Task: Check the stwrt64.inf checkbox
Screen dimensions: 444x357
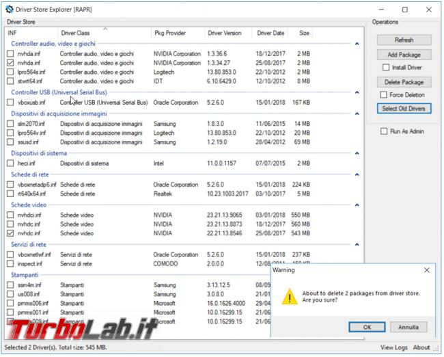Action: coord(10,81)
